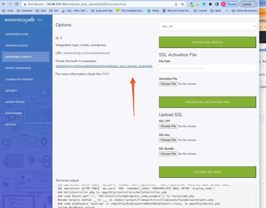Click the WordPress Pete logo

pyautogui.click(x=20, y=20)
